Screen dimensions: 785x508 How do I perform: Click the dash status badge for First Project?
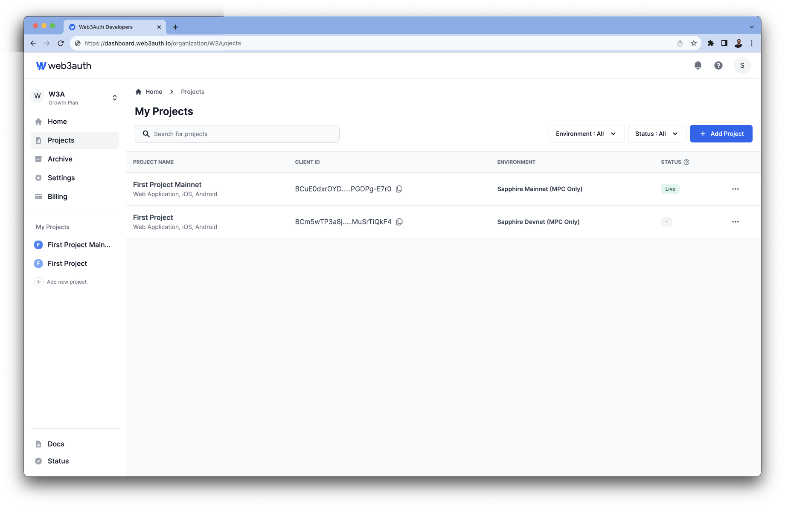tap(666, 222)
